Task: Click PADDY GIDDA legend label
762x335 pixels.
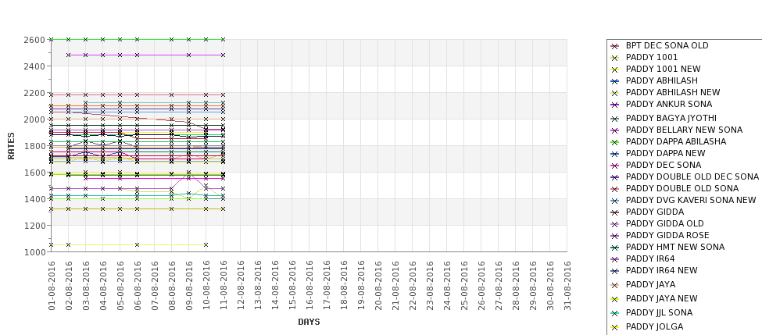Action: [655, 212]
